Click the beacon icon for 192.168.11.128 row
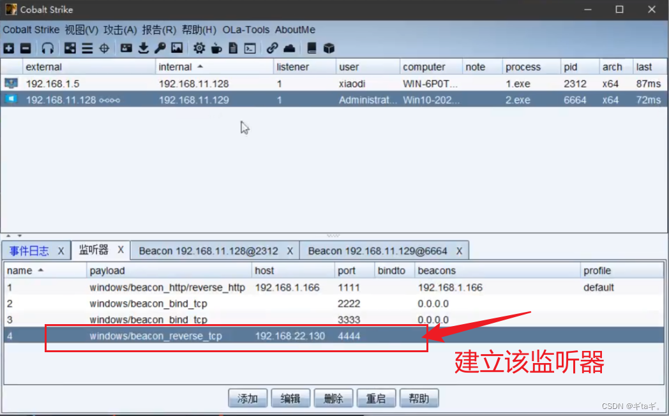The height and width of the screenshot is (416, 669). 11,100
